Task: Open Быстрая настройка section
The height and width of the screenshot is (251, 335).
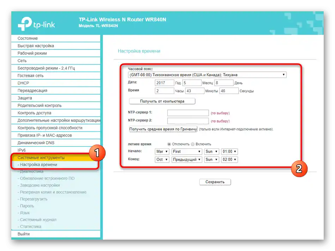Action: pos(56,46)
